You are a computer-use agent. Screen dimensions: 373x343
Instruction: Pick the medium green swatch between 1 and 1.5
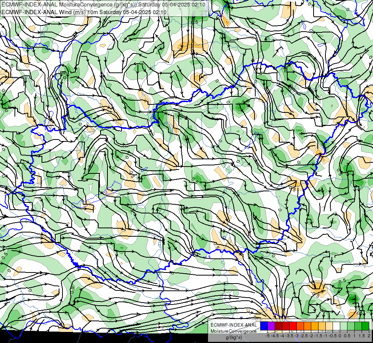358,326
